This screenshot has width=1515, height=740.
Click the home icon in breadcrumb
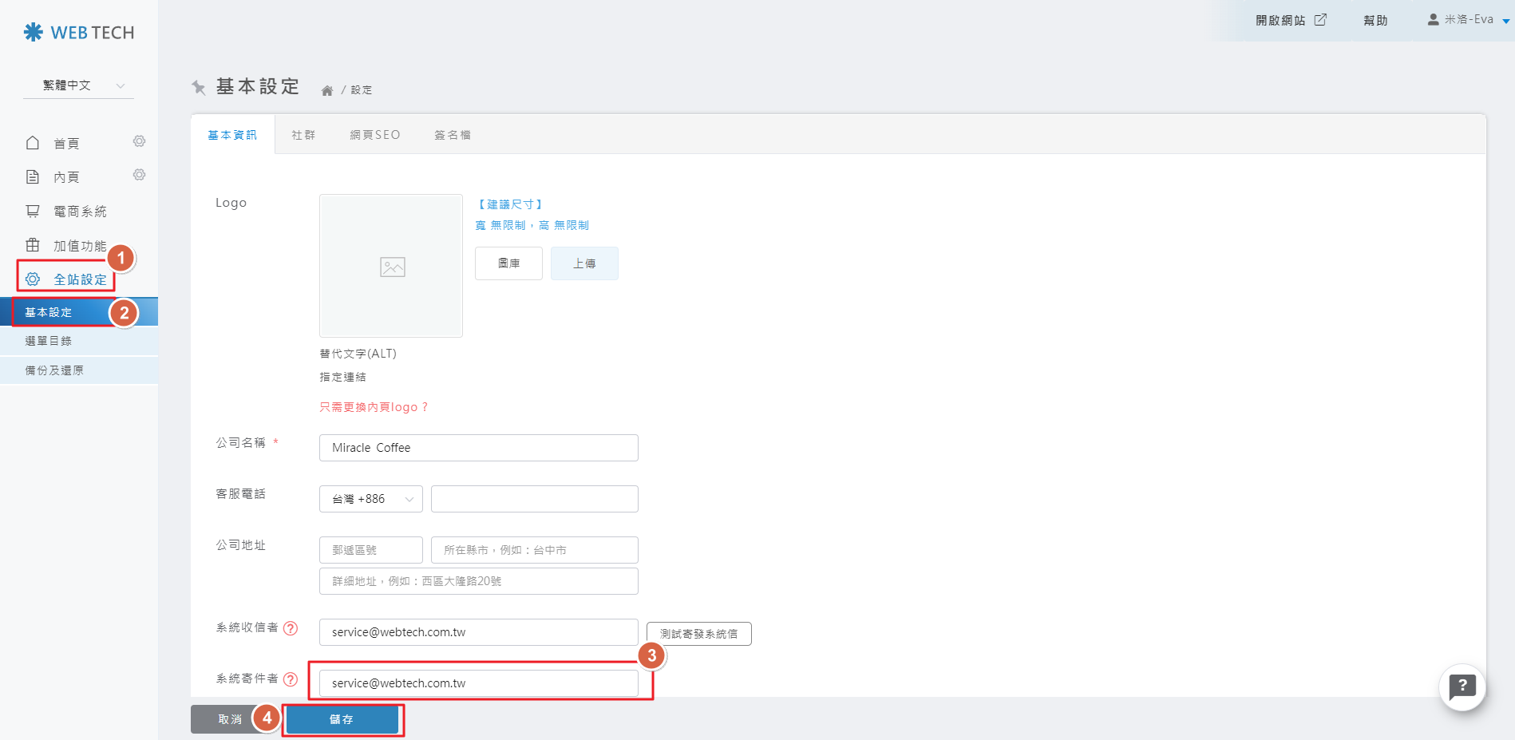[327, 90]
